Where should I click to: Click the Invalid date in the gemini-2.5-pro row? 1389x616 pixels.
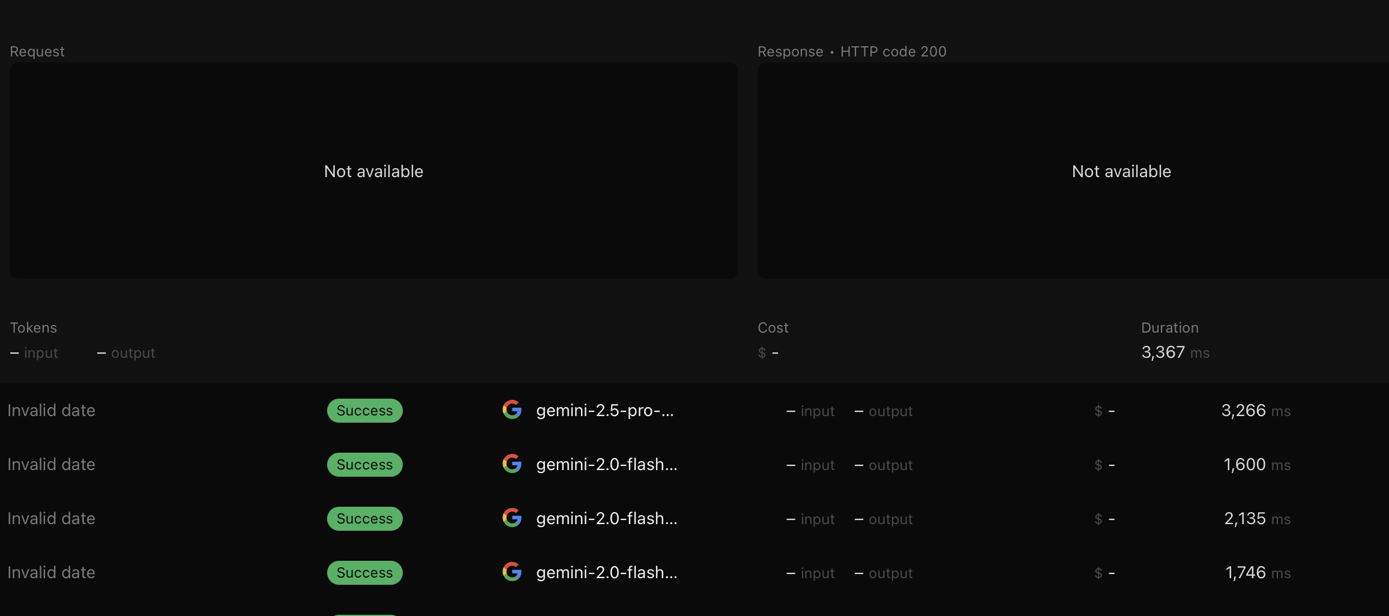[52, 411]
